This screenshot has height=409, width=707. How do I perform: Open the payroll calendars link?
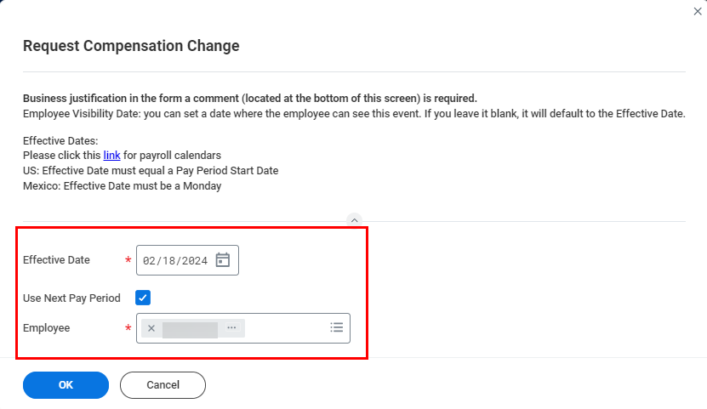111,156
